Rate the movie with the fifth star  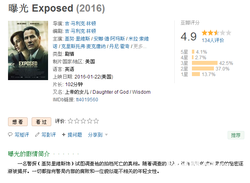[96, 121]
